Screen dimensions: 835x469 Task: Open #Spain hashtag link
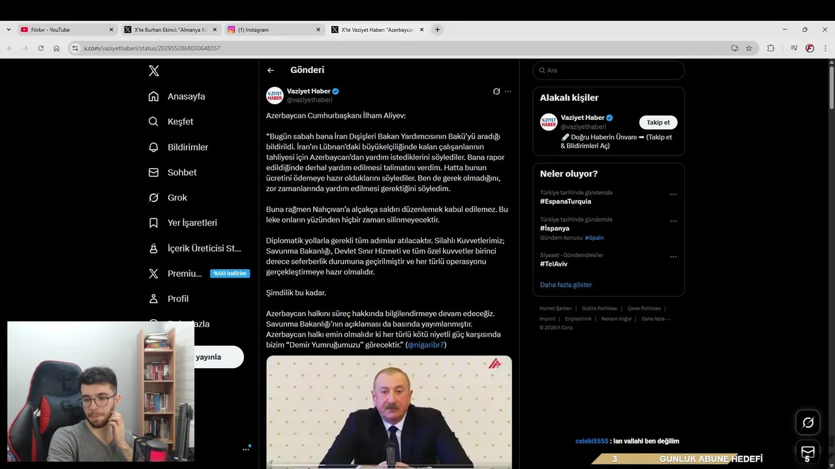pos(594,238)
